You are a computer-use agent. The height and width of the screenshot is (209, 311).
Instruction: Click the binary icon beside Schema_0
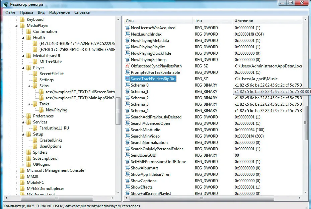click(x=127, y=85)
